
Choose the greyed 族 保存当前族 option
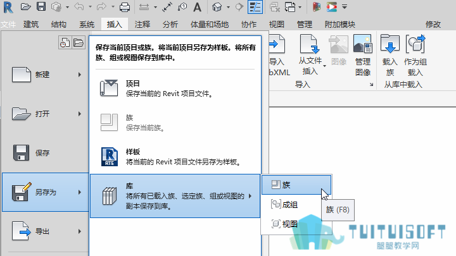tap(175, 123)
